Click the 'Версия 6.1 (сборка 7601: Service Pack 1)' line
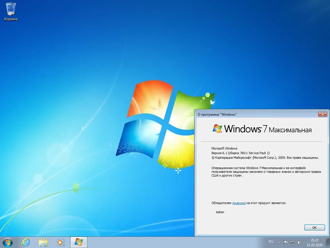The image size is (330, 248). coord(240,153)
